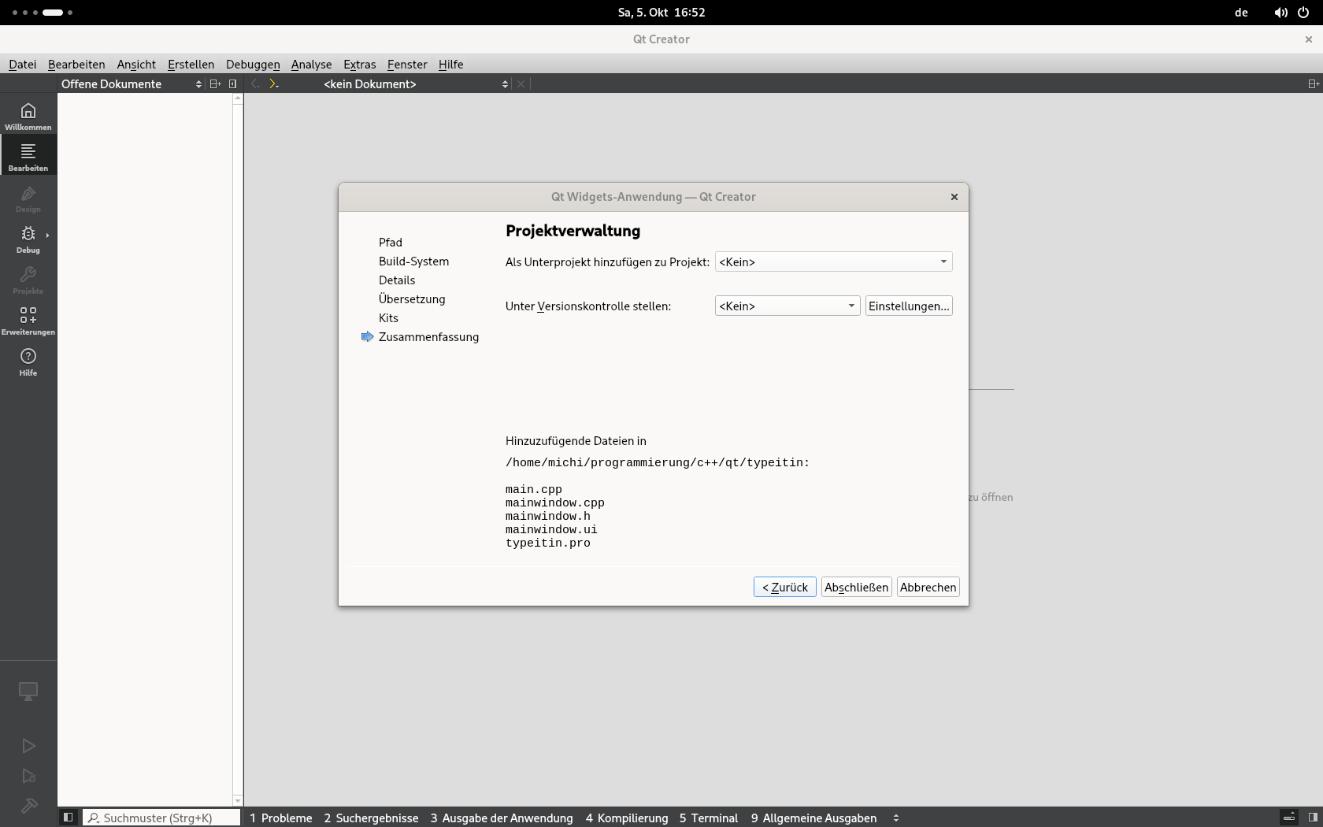Open the Extras menu

point(359,65)
